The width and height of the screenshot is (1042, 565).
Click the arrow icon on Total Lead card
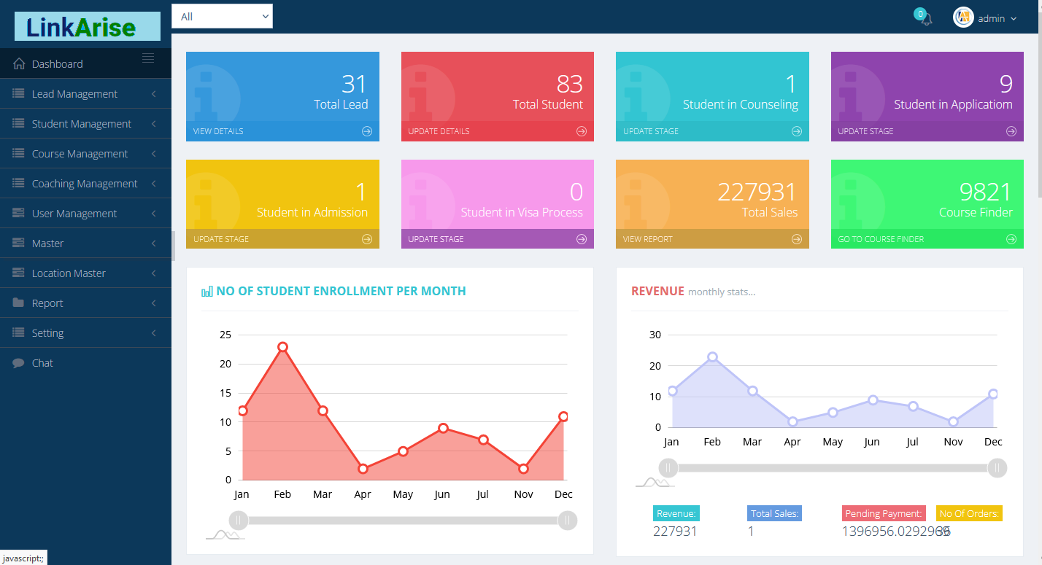point(366,131)
